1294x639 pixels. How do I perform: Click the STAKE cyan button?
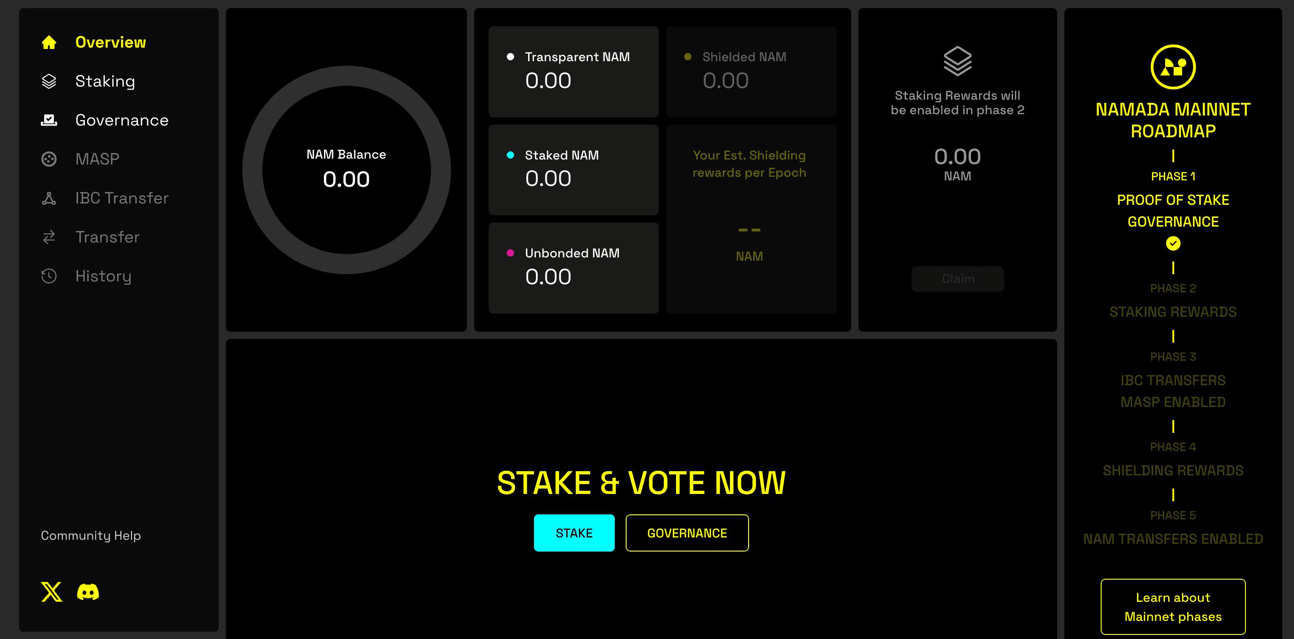tap(574, 532)
